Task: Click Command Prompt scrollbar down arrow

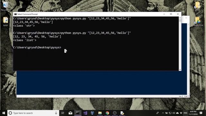Action: (180, 70)
